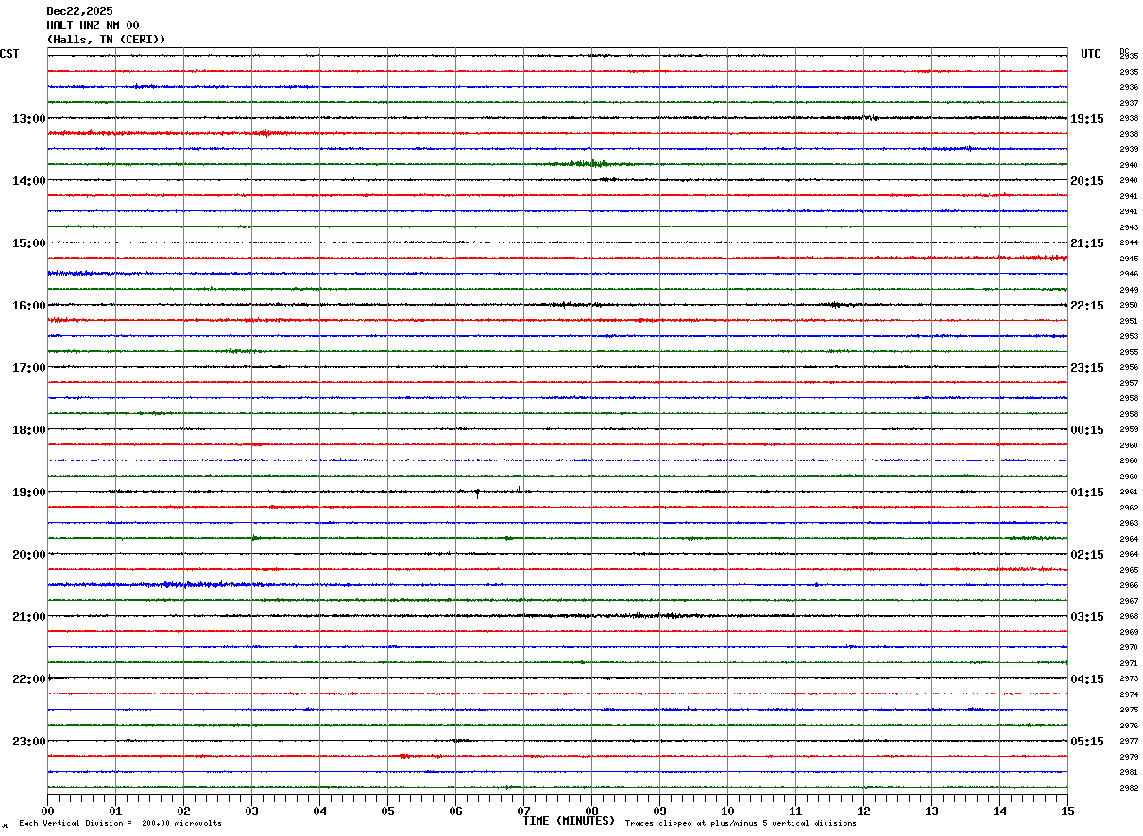Click the '19:00' CST time label
Viewport: 1143px width, 836px height.
(28, 493)
